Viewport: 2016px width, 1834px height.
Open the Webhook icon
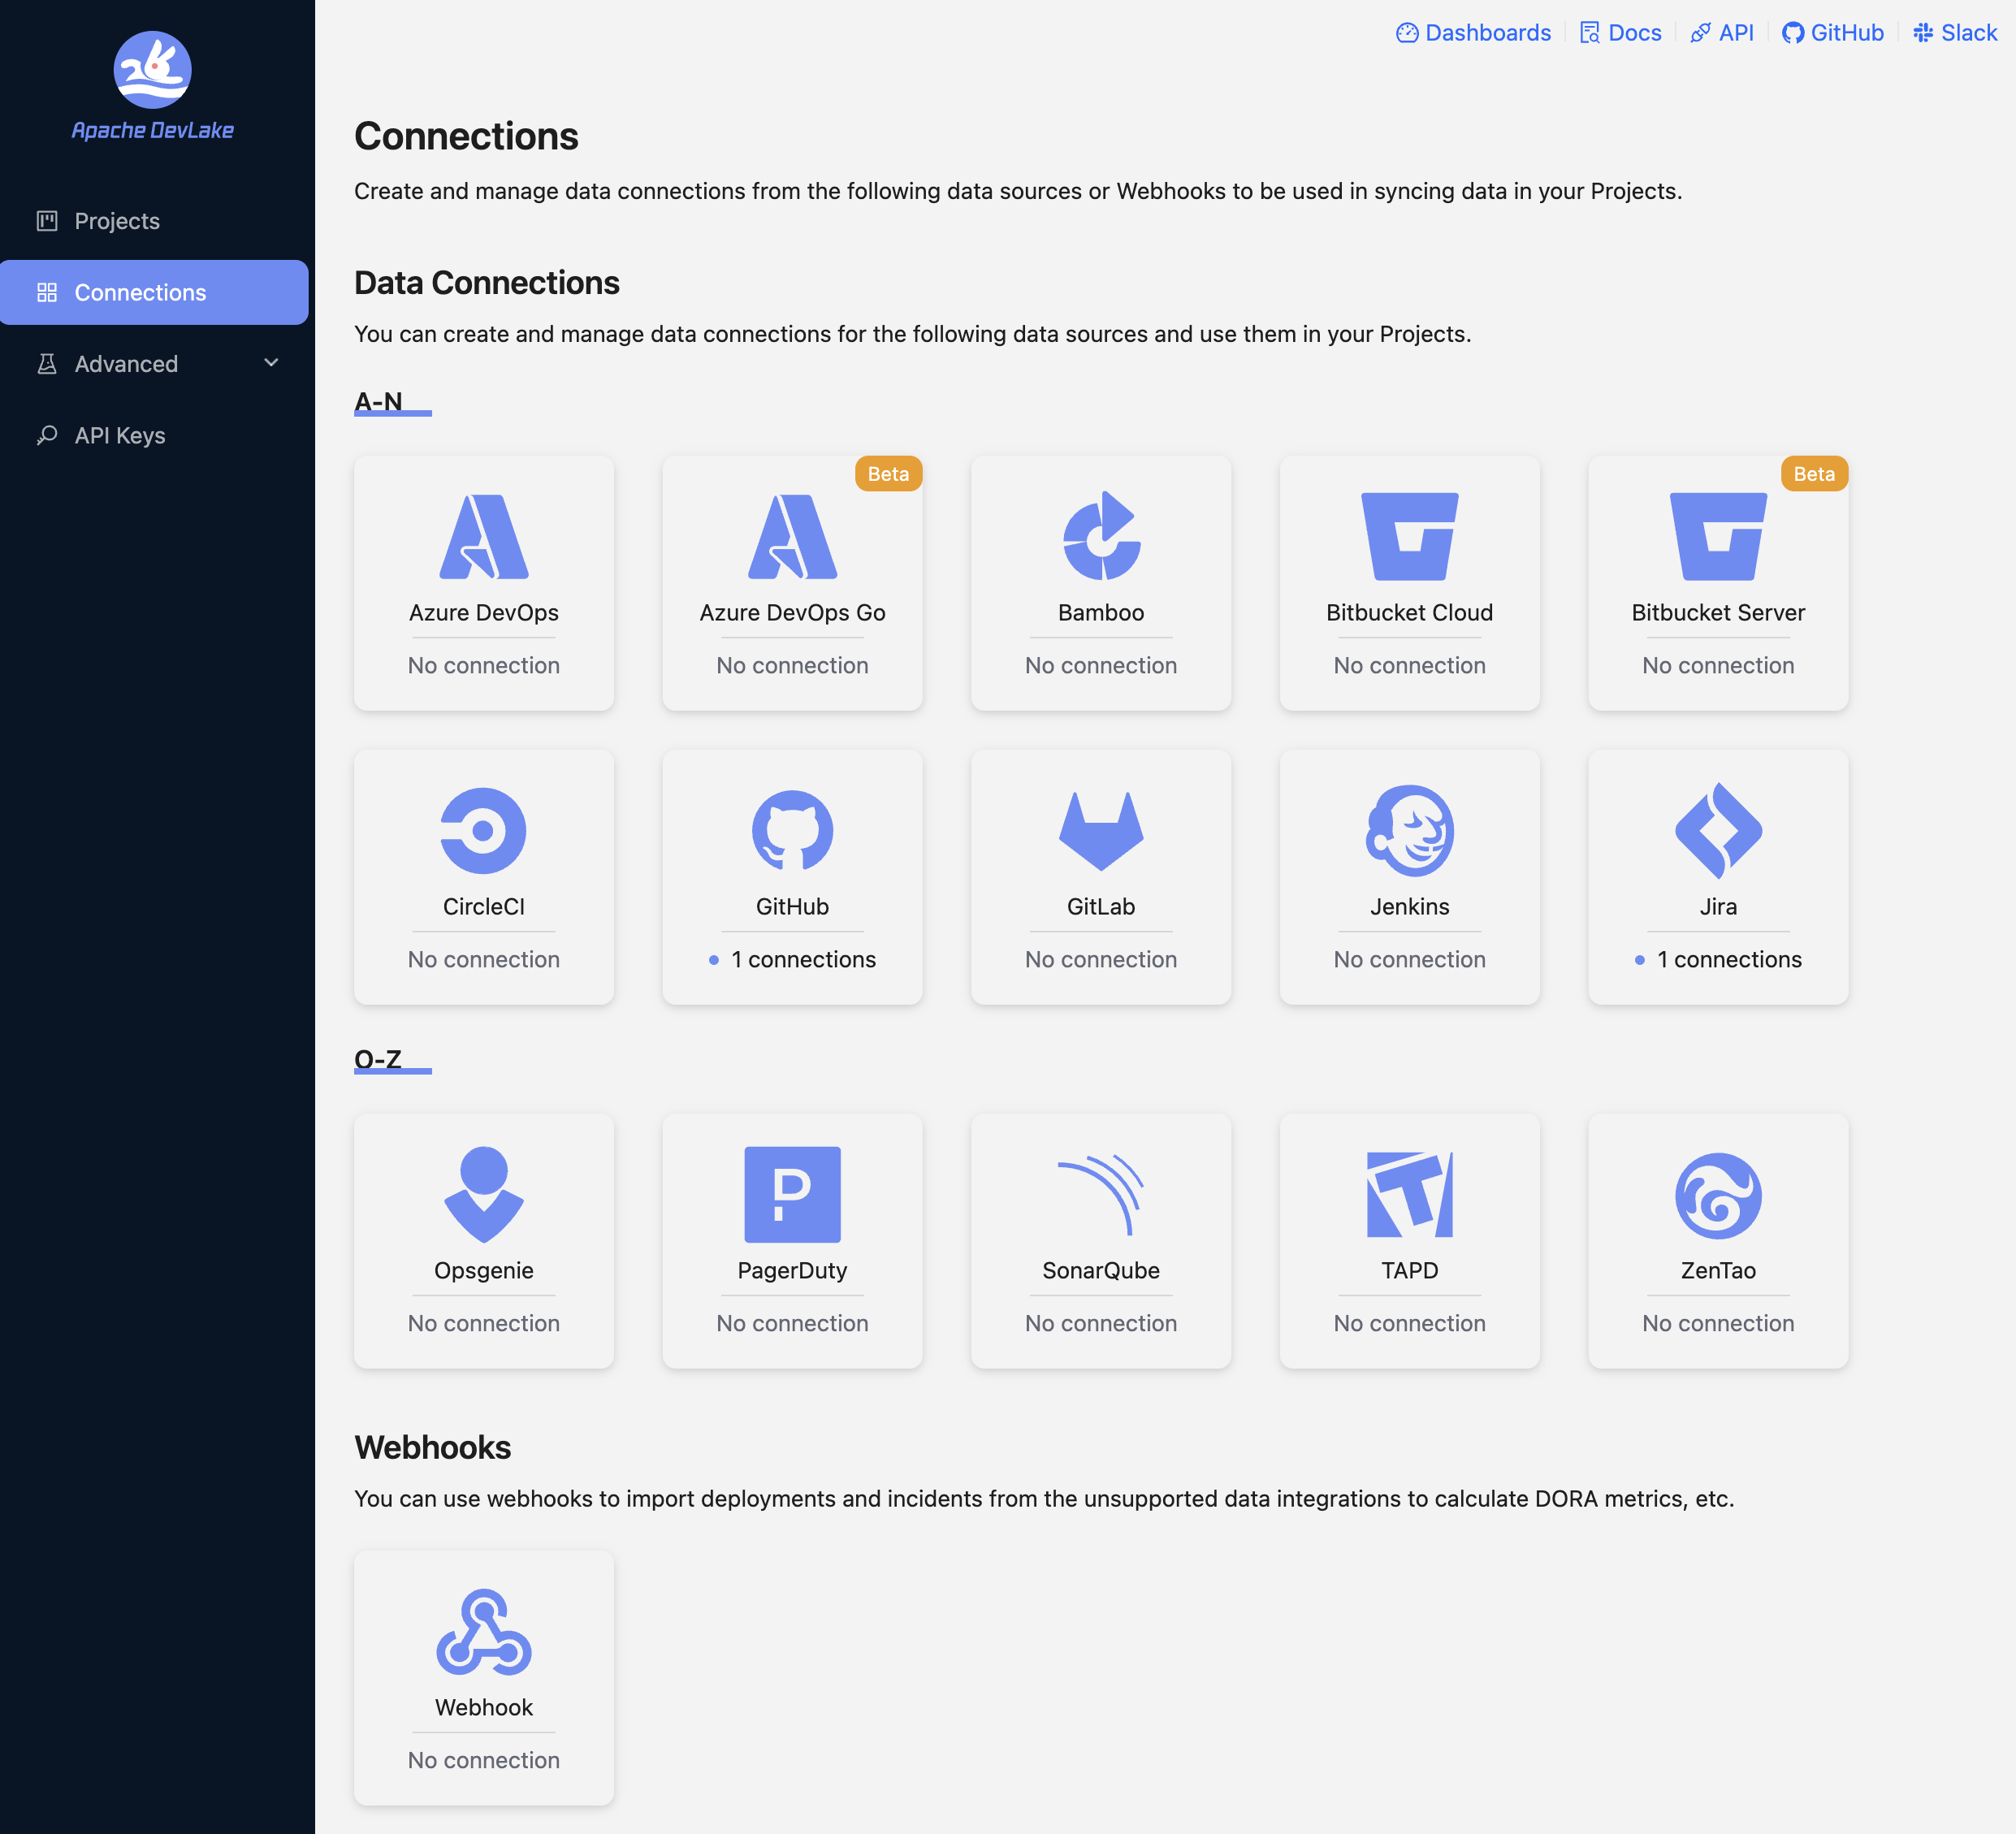coord(484,1631)
